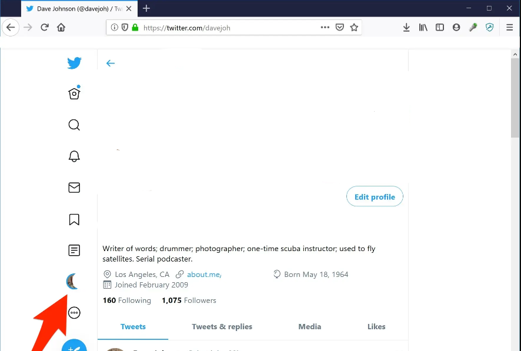The width and height of the screenshot is (521, 351).
Task: Open Messages envelope icon
Action: pyautogui.click(x=74, y=188)
